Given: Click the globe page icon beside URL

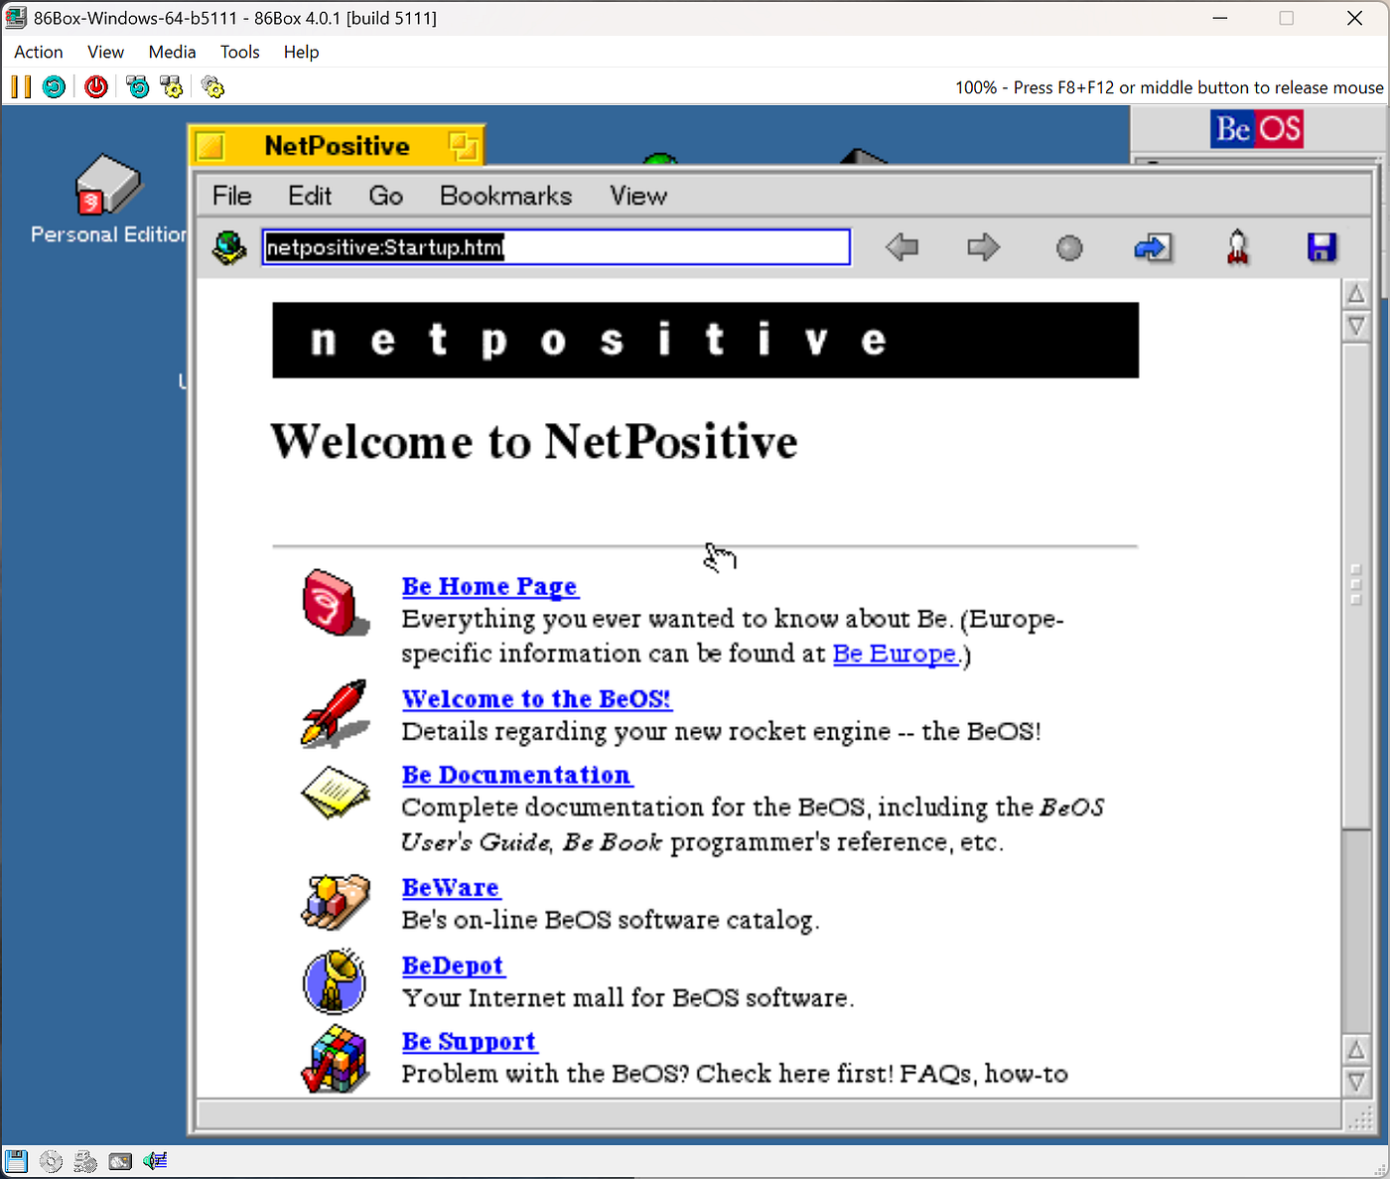Looking at the screenshot, I should (x=229, y=247).
